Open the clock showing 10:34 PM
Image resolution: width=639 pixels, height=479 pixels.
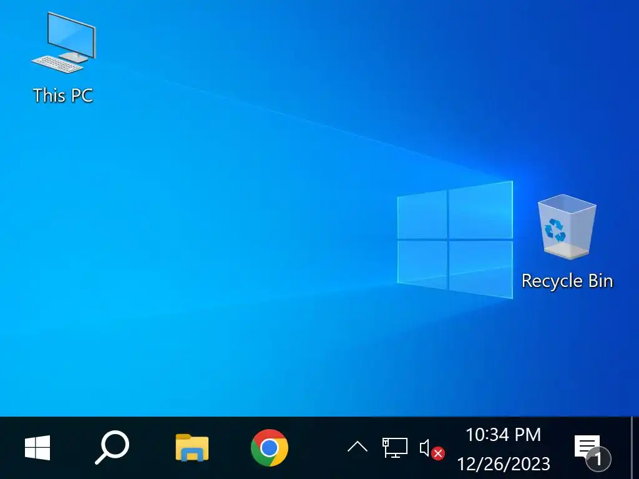pos(504,449)
